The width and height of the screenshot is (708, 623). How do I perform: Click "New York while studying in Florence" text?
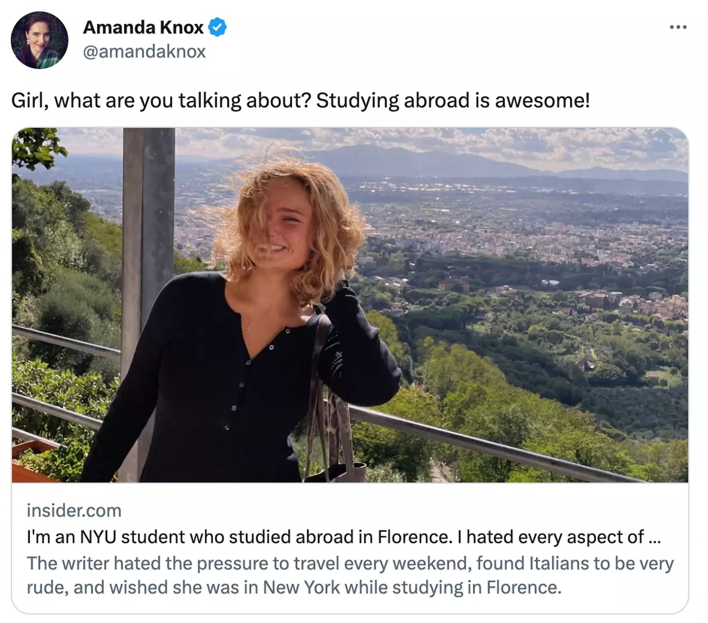tap(412, 588)
